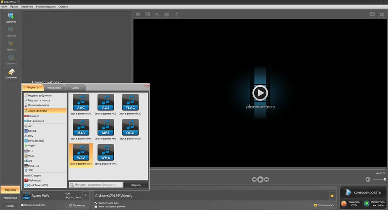The width and height of the screenshot is (388, 210).
Task: Click the volume speaker icon
Action: tap(368, 180)
